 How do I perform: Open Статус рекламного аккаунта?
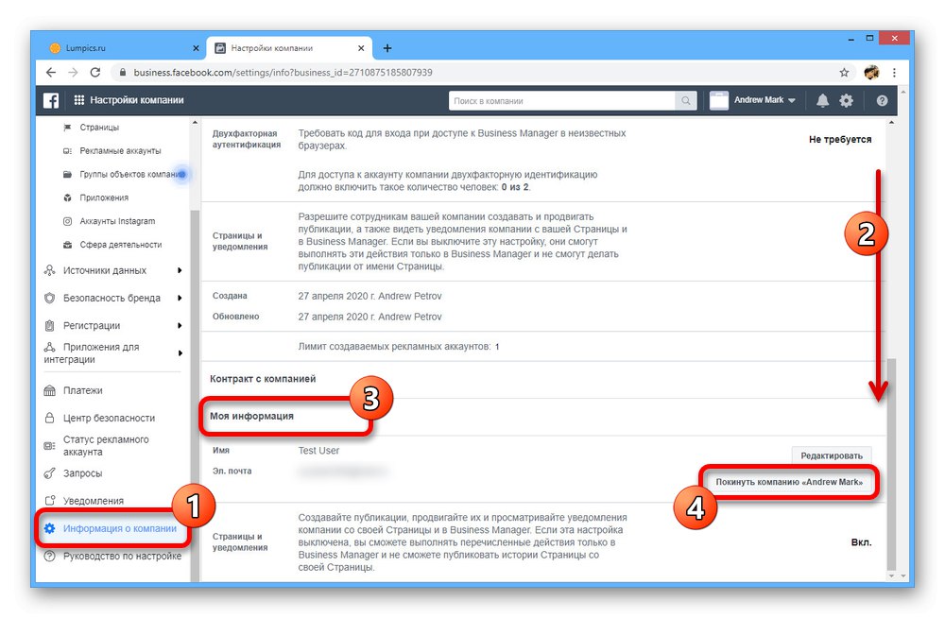tap(106, 446)
